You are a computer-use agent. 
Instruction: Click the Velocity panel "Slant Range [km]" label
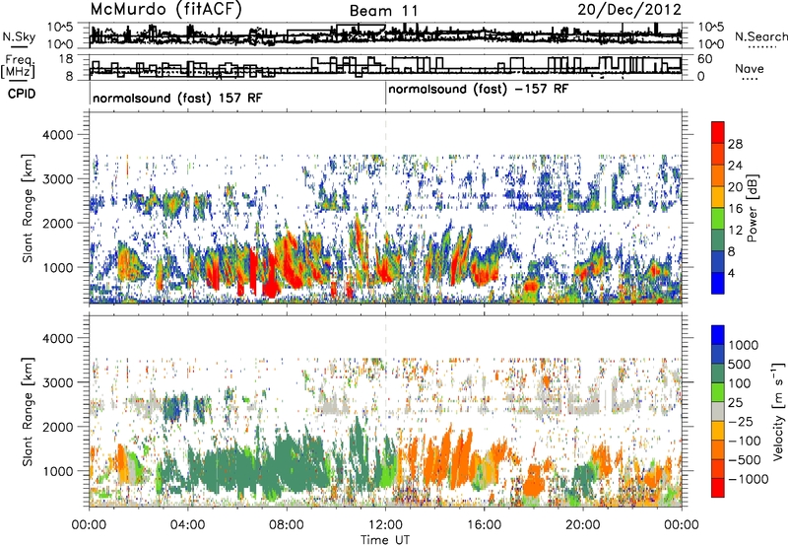tap(28, 412)
